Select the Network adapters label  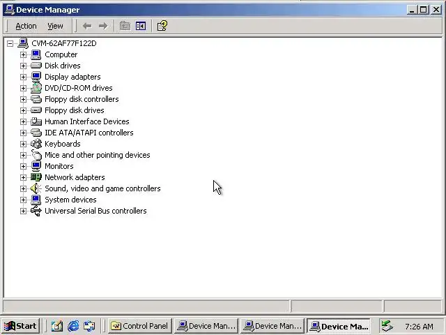click(75, 177)
